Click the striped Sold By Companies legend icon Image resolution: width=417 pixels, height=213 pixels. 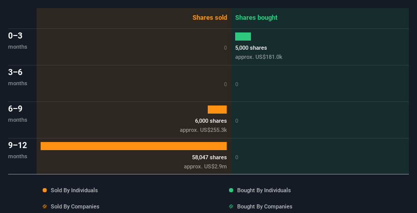point(45,206)
